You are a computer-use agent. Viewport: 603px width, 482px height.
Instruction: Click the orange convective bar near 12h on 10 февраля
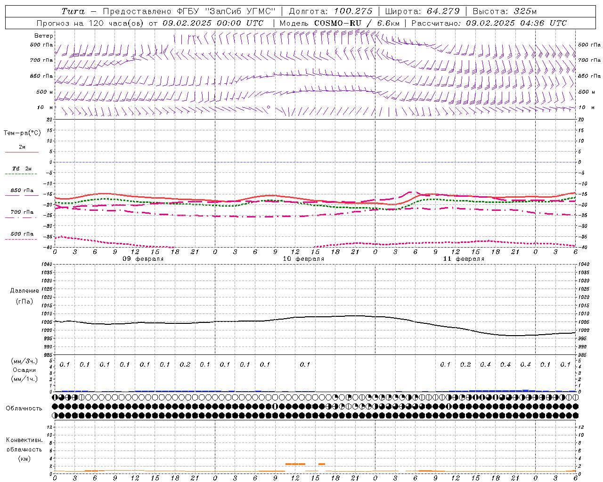pos(295,464)
